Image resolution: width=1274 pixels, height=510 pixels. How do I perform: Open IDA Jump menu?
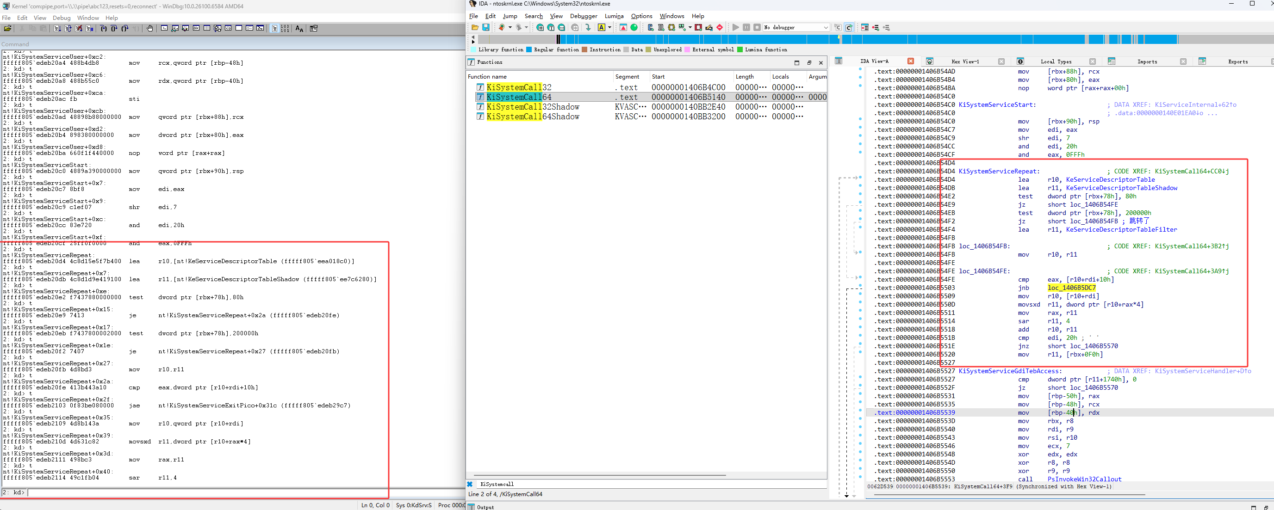tap(510, 16)
